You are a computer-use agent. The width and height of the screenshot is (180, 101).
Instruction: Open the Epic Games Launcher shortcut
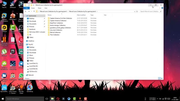(x=13, y=53)
